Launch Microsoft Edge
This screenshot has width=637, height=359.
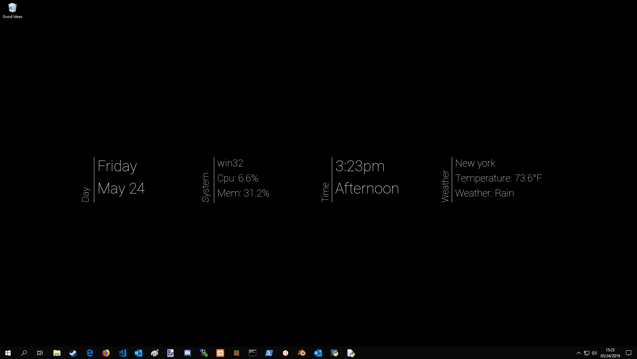click(x=89, y=353)
